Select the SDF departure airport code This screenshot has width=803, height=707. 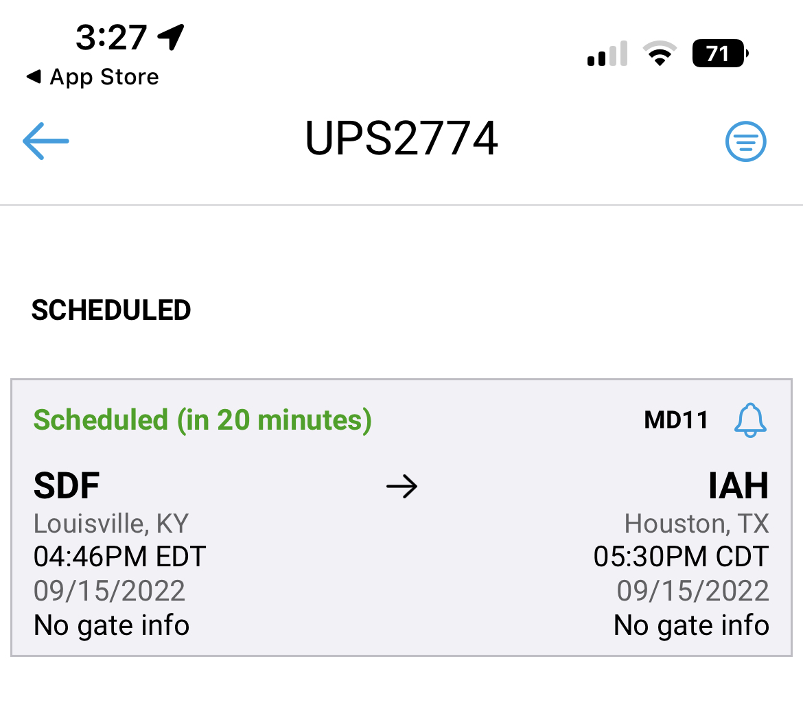coord(67,487)
